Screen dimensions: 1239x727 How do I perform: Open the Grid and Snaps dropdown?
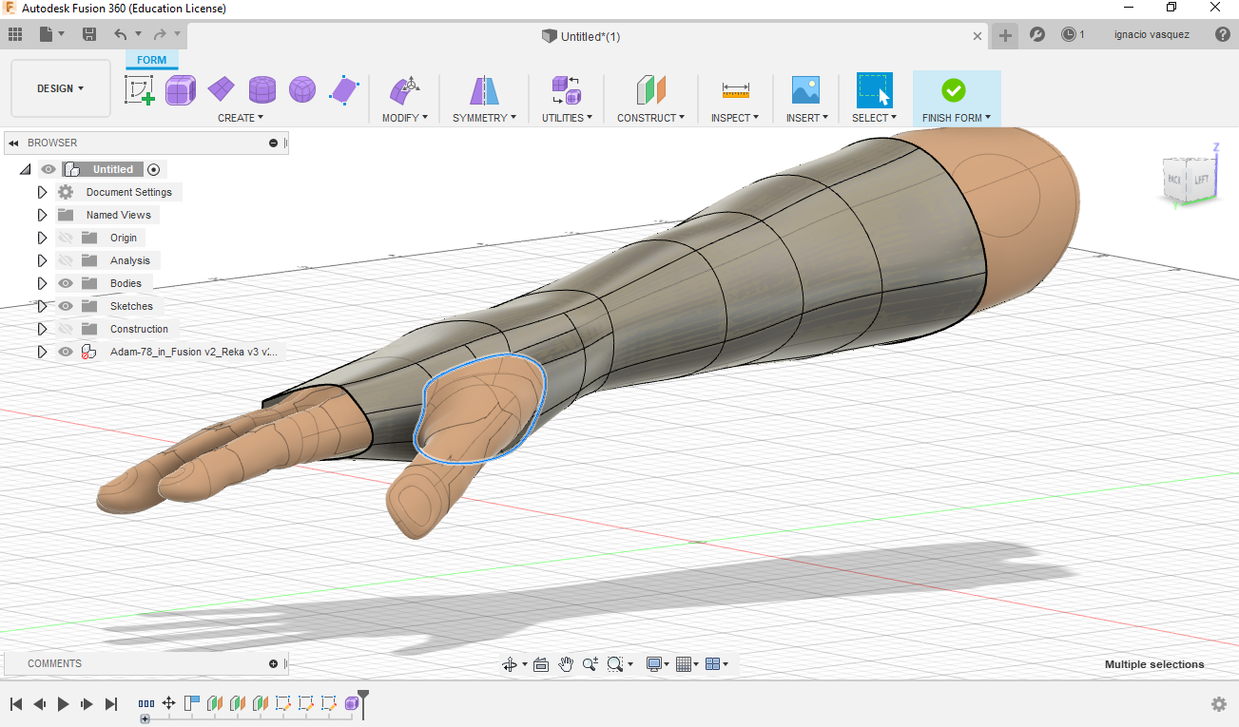click(x=687, y=664)
